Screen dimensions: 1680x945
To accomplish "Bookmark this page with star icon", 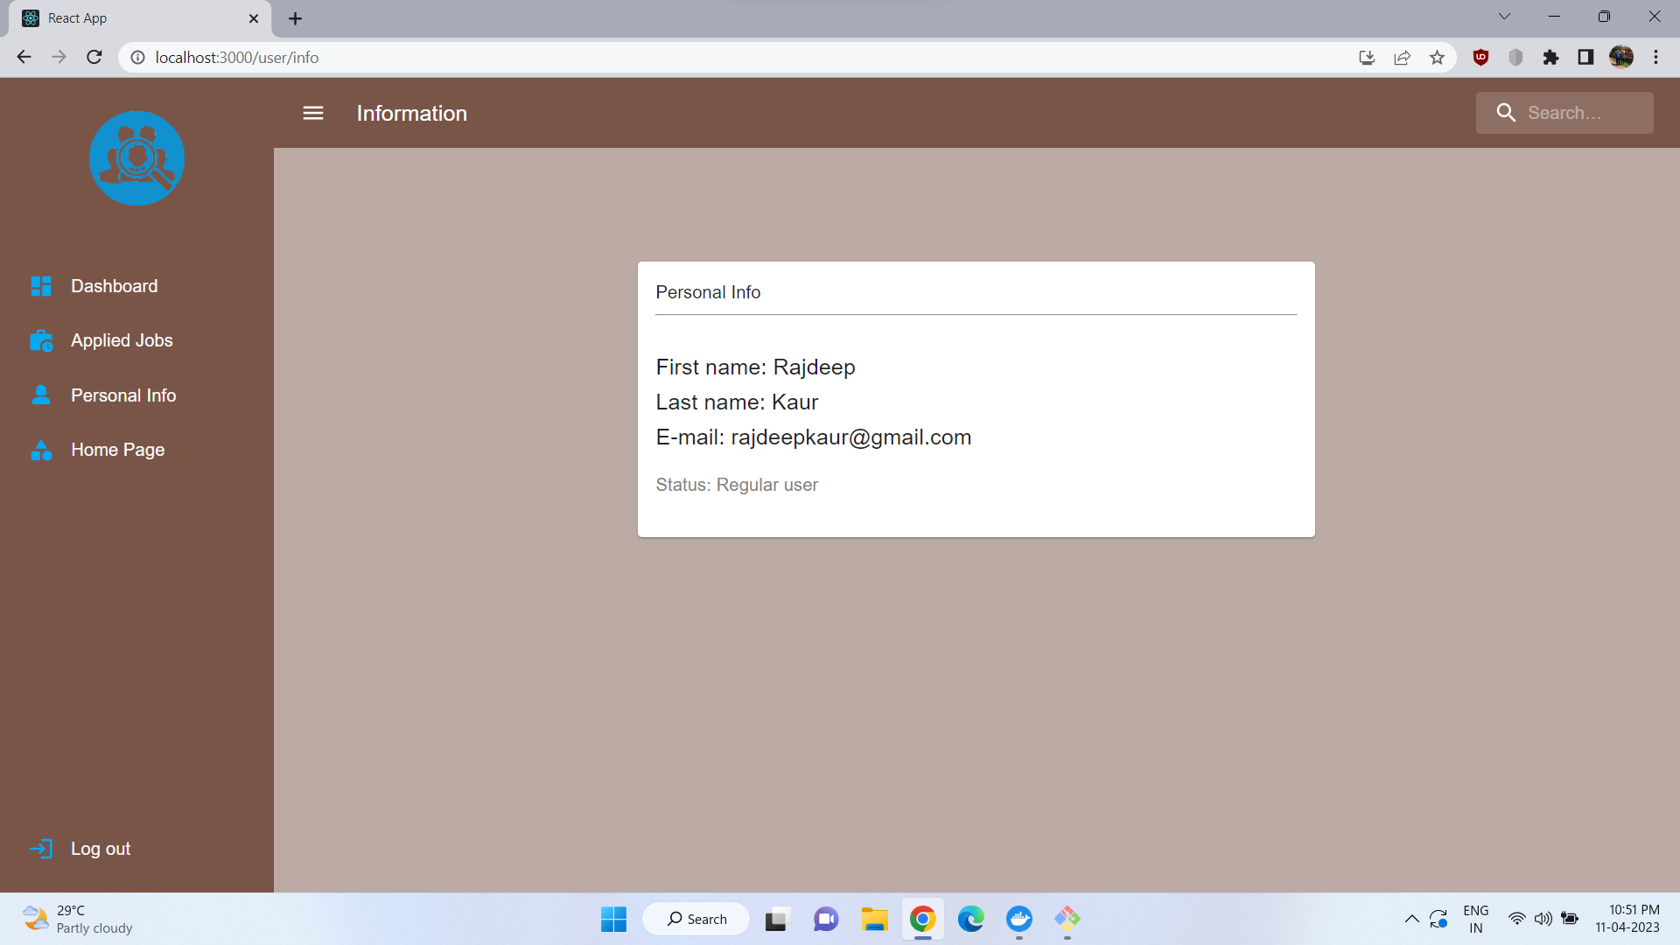I will point(1437,58).
